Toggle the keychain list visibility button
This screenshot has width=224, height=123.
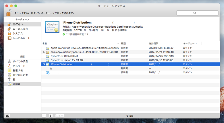[8, 116]
